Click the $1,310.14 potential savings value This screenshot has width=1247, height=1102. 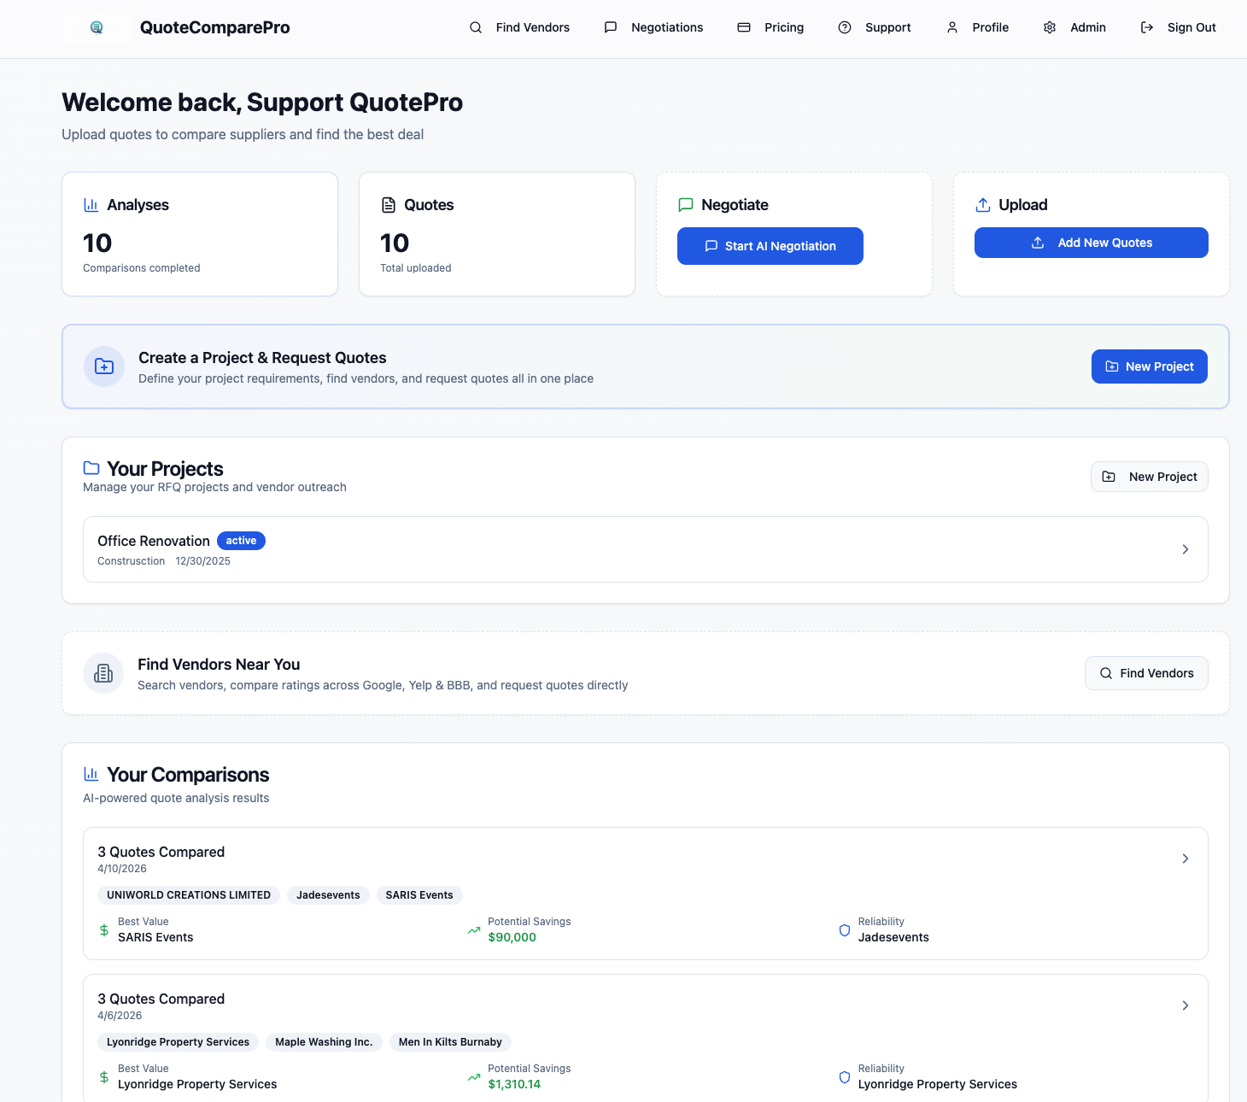514,1084
